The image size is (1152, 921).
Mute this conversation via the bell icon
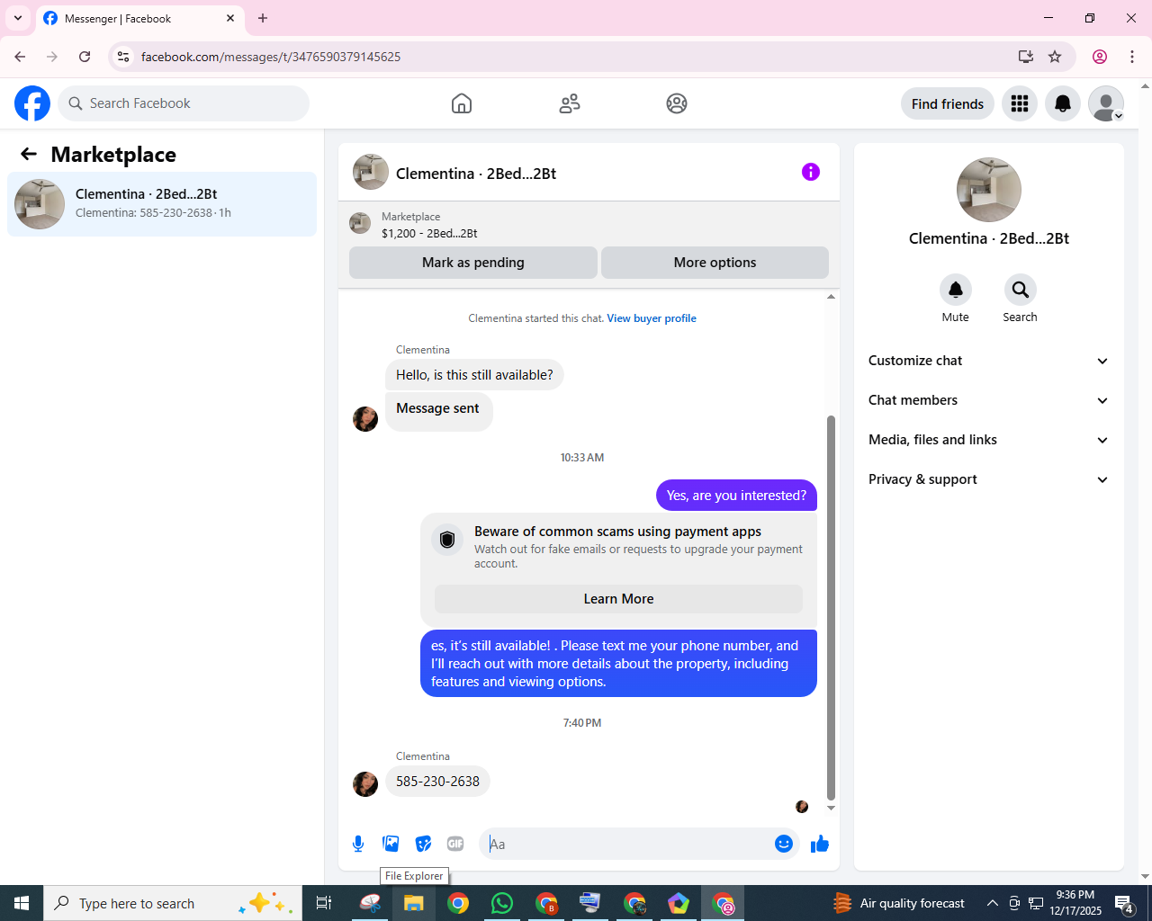pos(956,290)
